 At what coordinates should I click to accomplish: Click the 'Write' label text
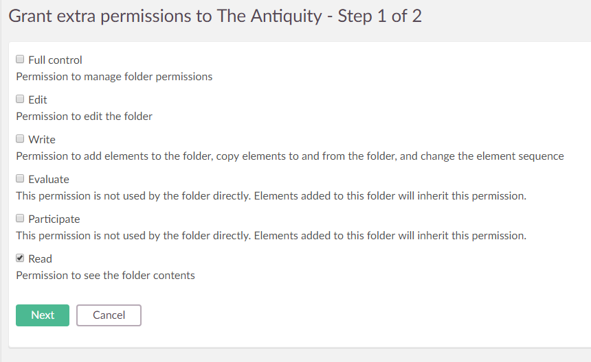pyautogui.click(x=42, y=140)
